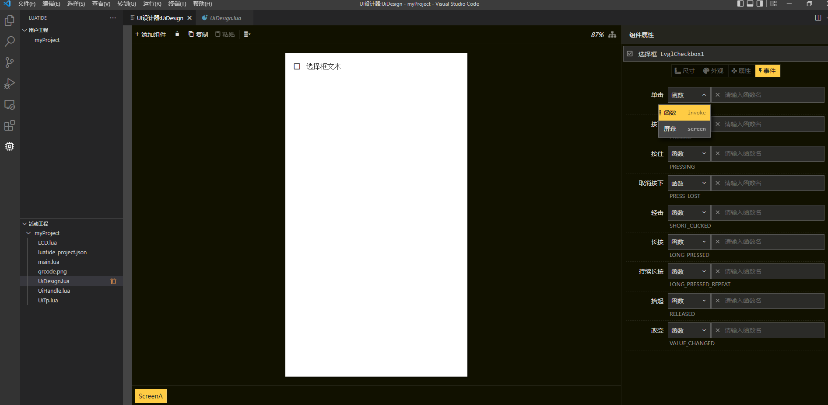Choose 屏幕 screen option in dropdown list
The width and height of the screenshot is (828, 405).
[684, 129]
